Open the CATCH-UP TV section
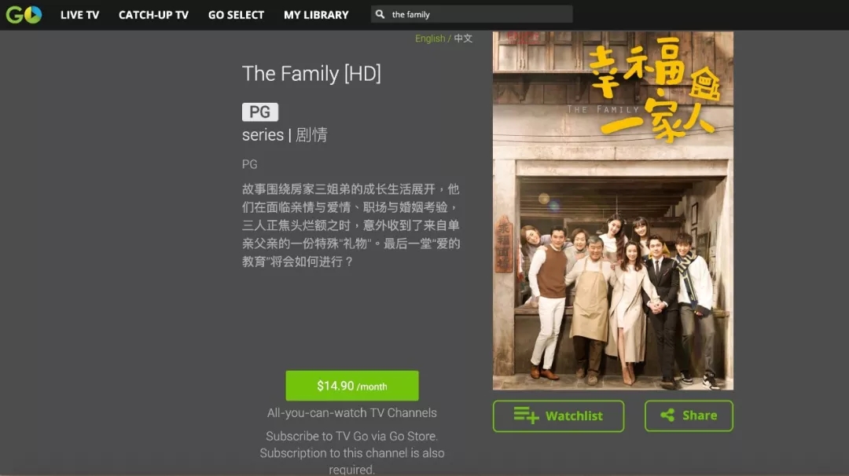Image resolution: width=849 pixels, height=476 pixels. coord(154,15)
